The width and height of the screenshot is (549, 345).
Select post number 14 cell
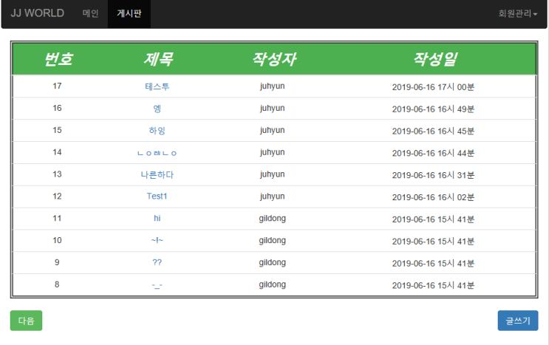coord(57,152)
